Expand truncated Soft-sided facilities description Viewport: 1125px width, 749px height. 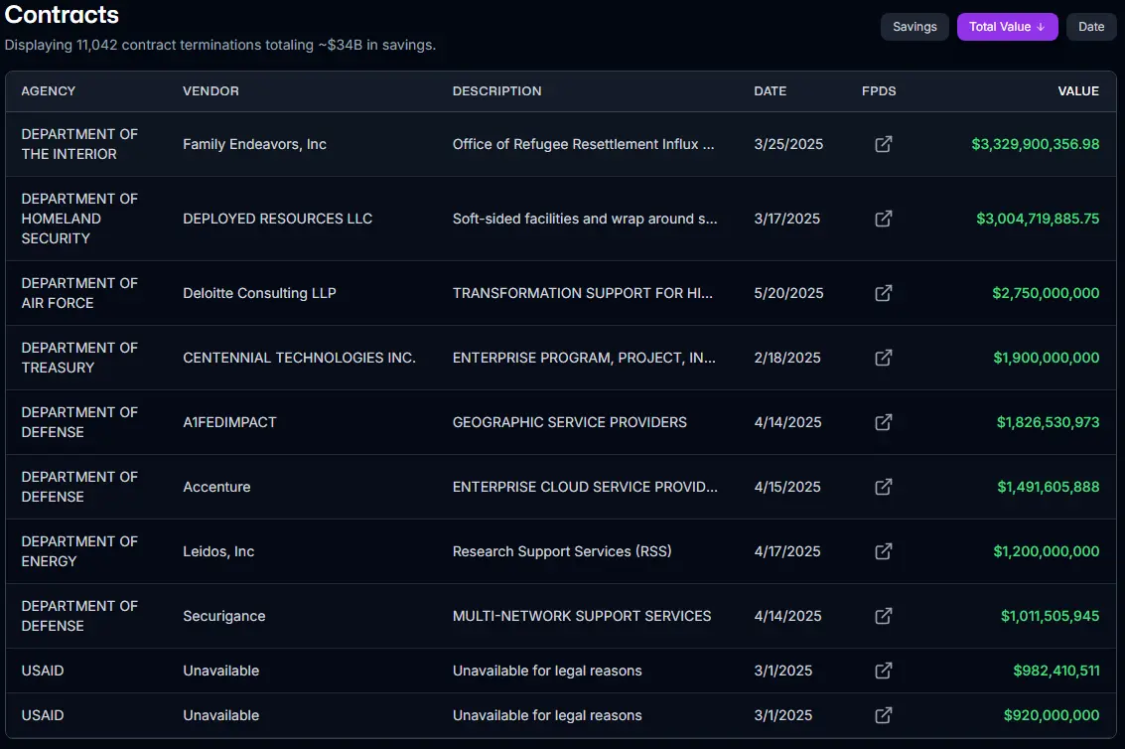pyautogui.click(x=585, y=219)
